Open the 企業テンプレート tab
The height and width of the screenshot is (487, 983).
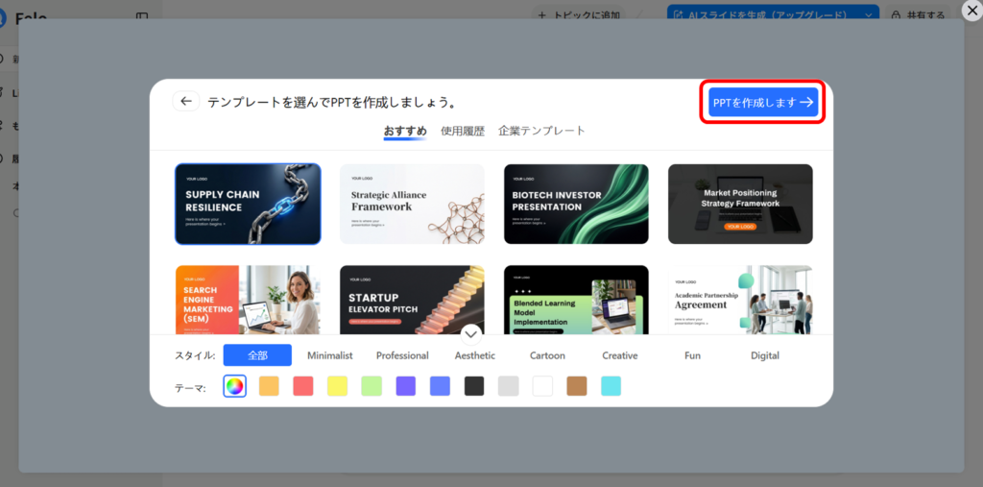pyautogui.click(x=541, y=131)
